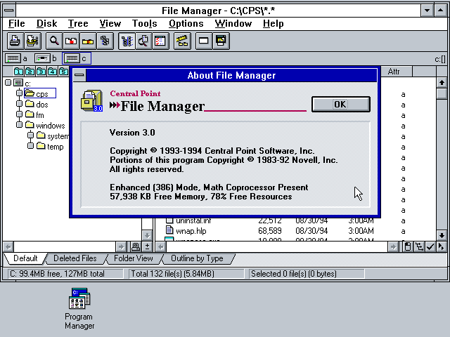Open the Program Manager desktop icon
The image size is (450, 337).
[79, 298]
